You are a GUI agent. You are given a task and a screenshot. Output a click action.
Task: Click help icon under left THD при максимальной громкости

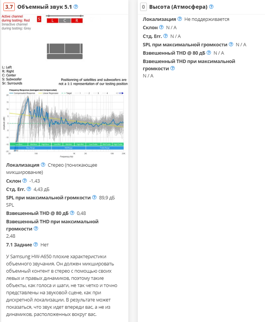tap(36, 229)
